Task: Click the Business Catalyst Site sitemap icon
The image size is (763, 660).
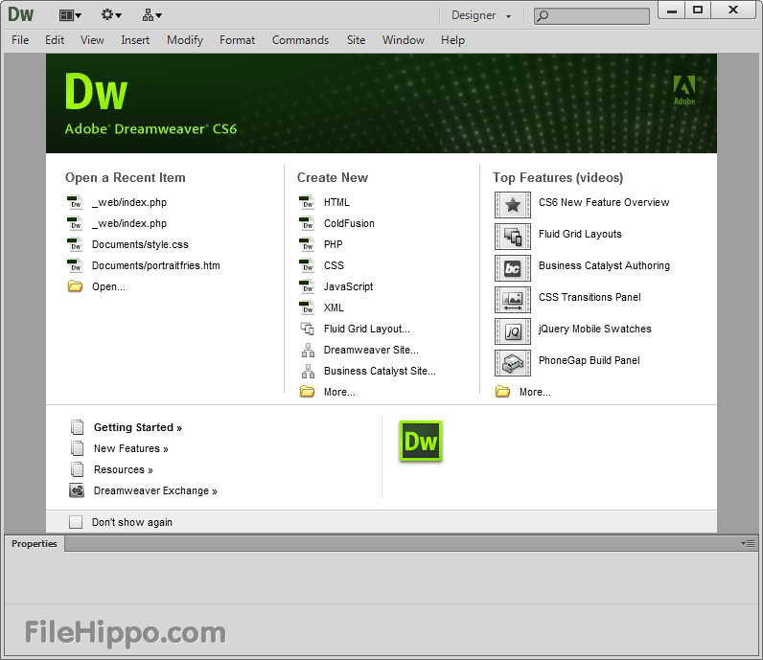Action: [308, 371]
